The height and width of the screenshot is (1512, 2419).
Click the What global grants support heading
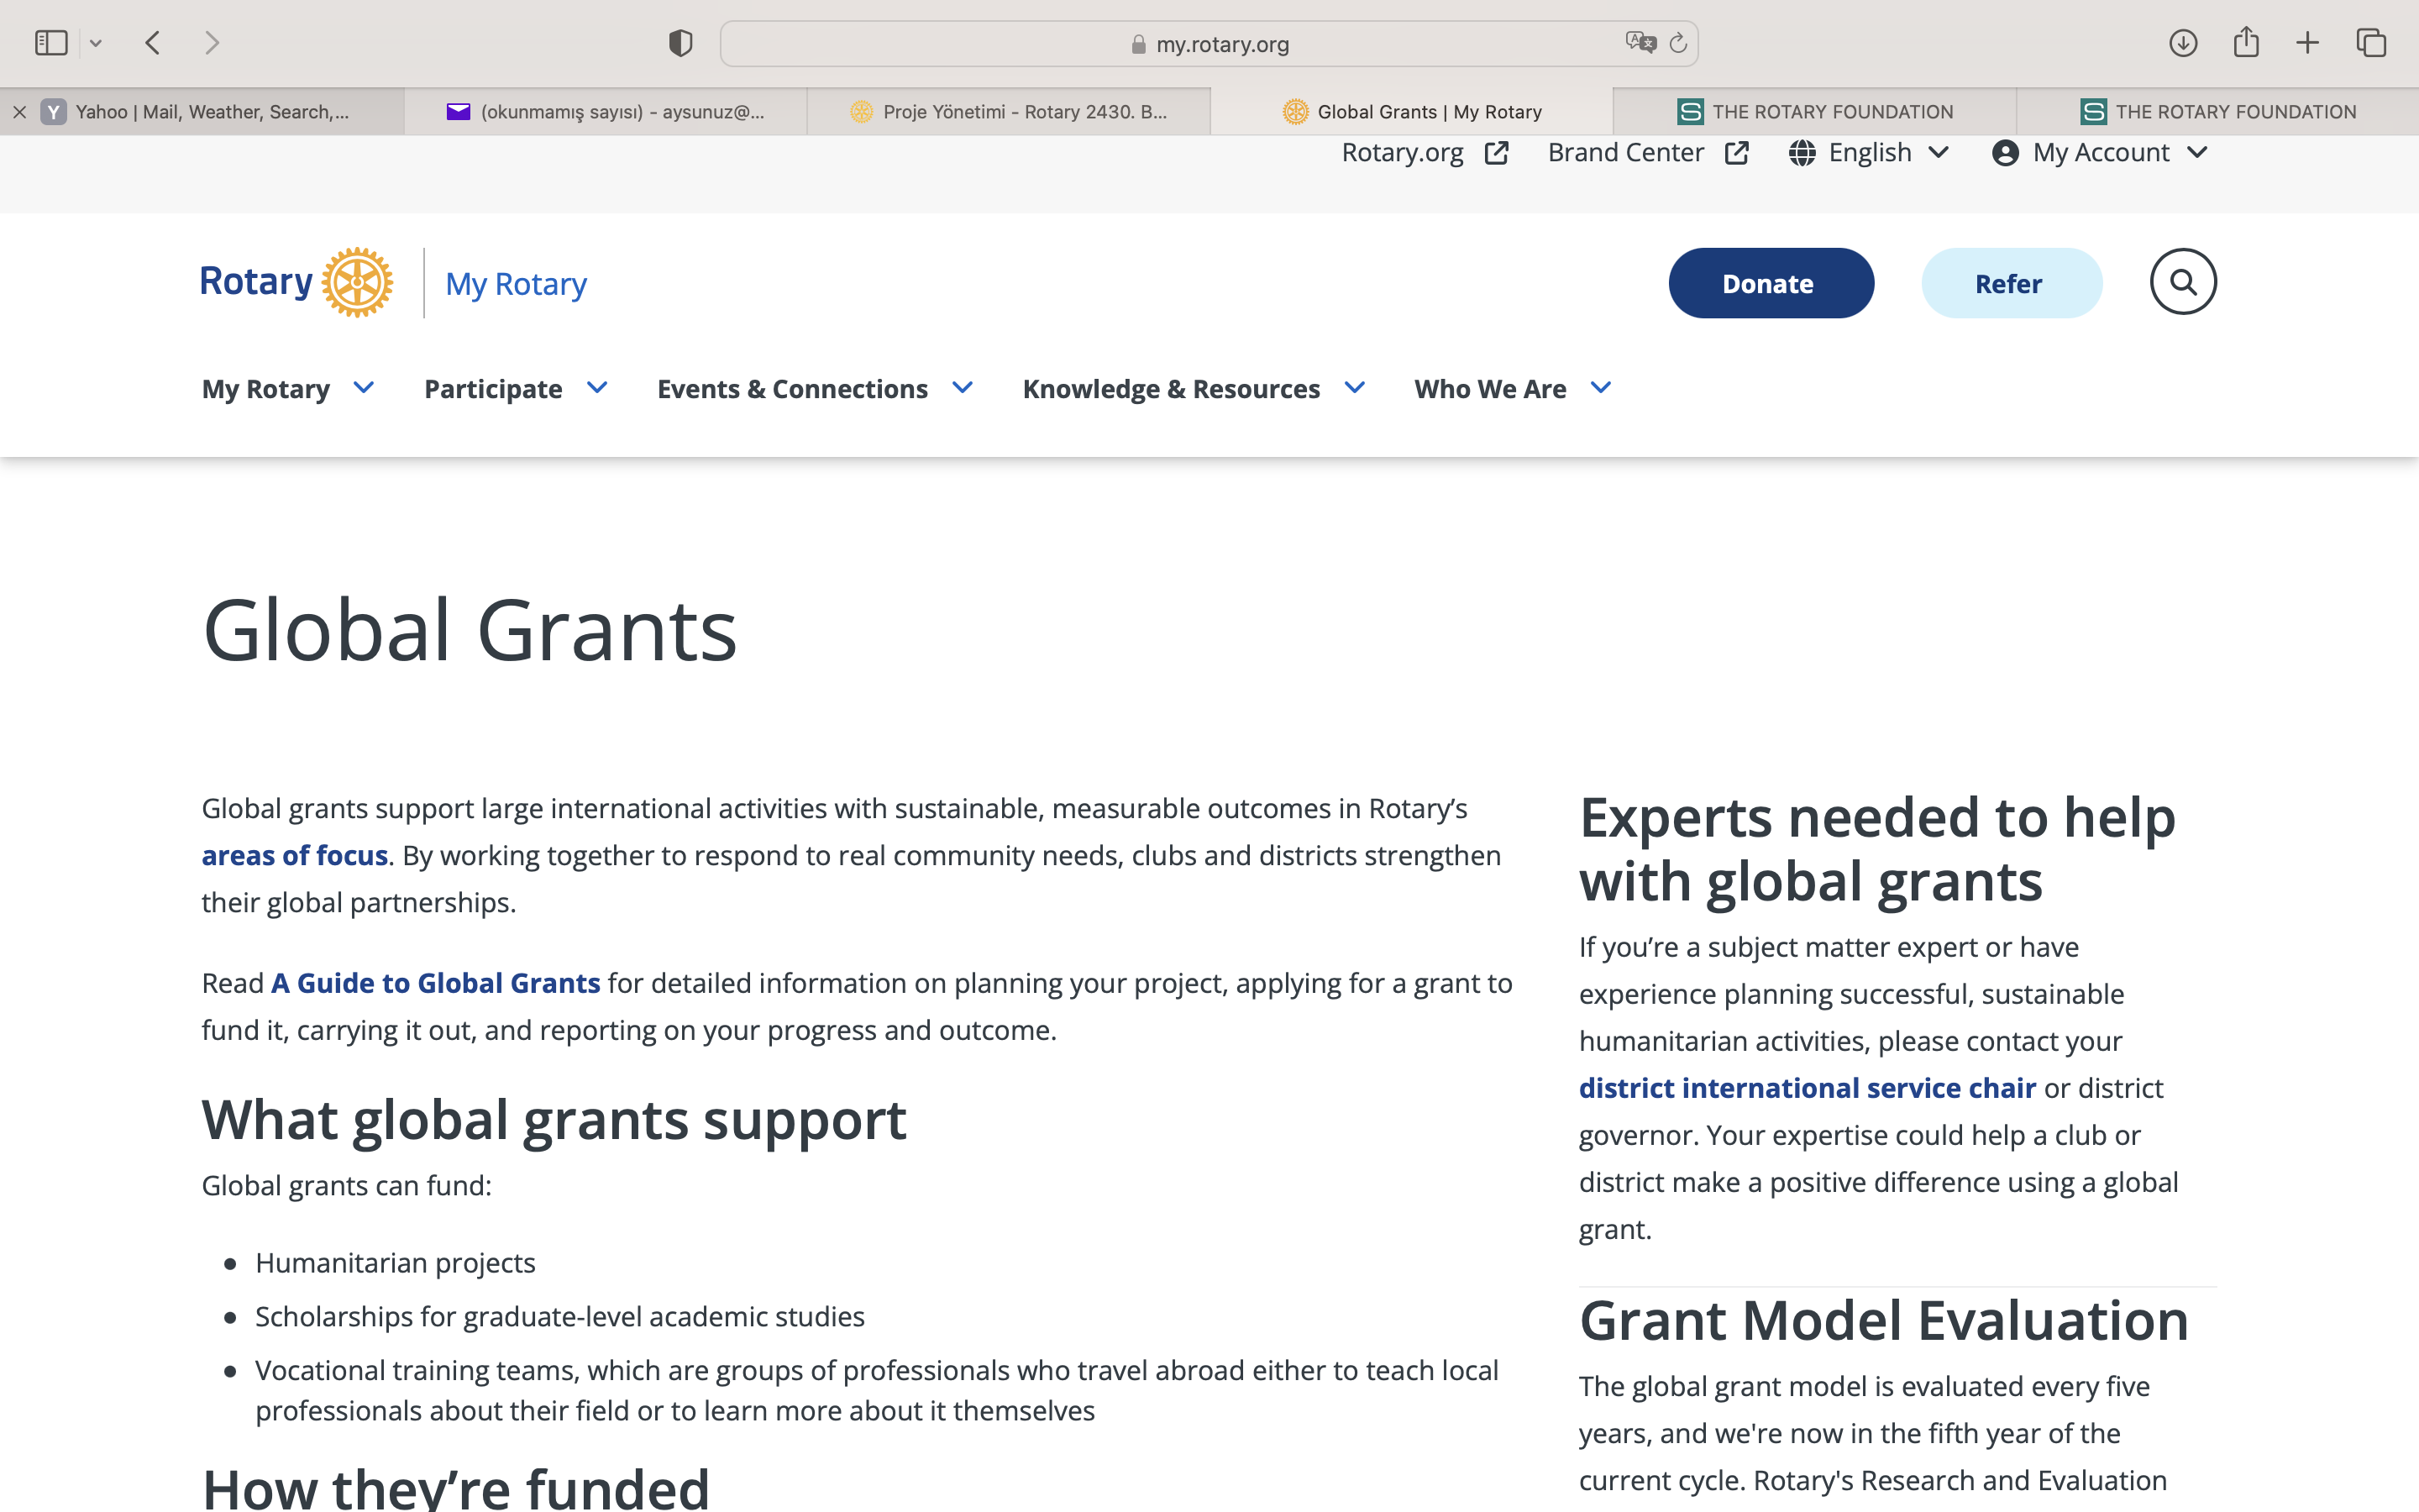click(554, 1120)
